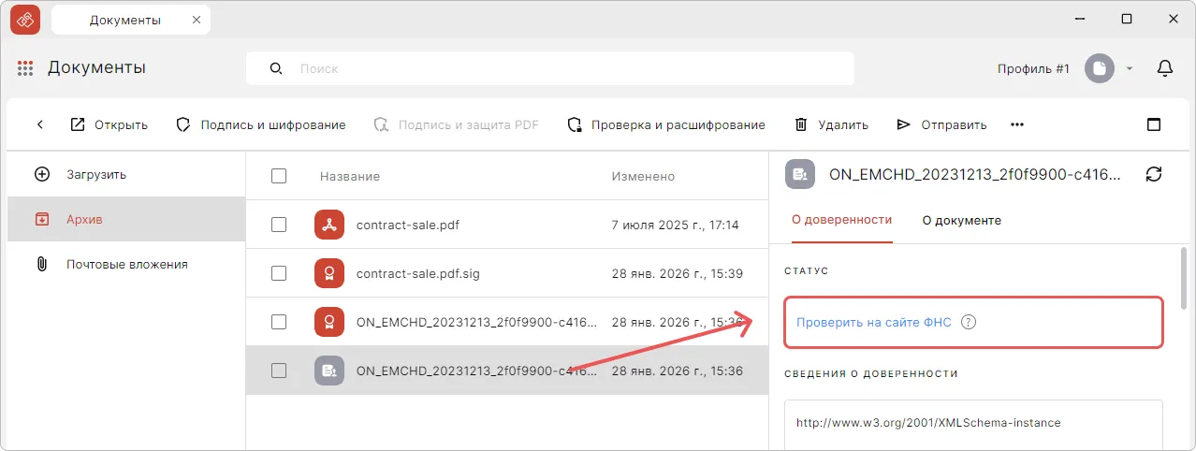Tick the contract-sale.pdf.sig checkbox
This screenshot has width=1196, height=451.
pyautogui.click(x=278, y=273)
